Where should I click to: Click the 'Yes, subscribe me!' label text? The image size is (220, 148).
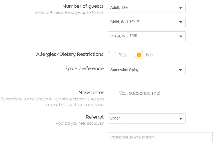(139, 93)
